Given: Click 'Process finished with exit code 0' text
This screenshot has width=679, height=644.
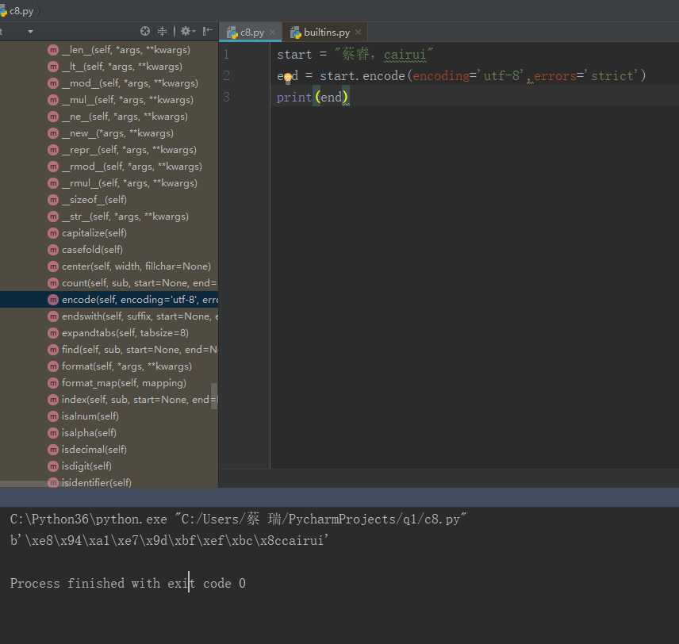Looking at the screenshot, I should point(128,584).
